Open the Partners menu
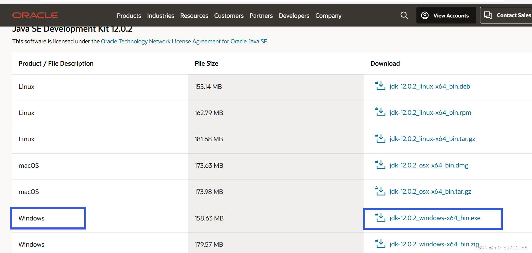Image resolution: width=532 pixels, height=253 pixels. (261, 16)
